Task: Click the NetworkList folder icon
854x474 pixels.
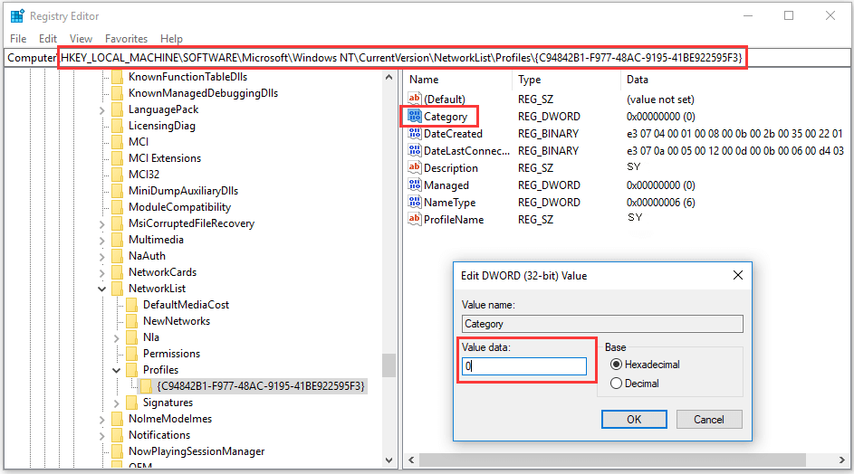Action: coord(117,289)
